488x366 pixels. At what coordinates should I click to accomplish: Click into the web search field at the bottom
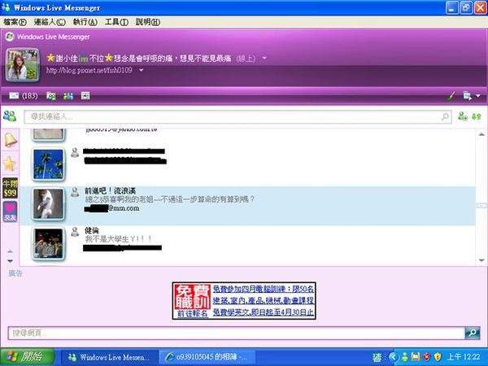pos(237,333)
